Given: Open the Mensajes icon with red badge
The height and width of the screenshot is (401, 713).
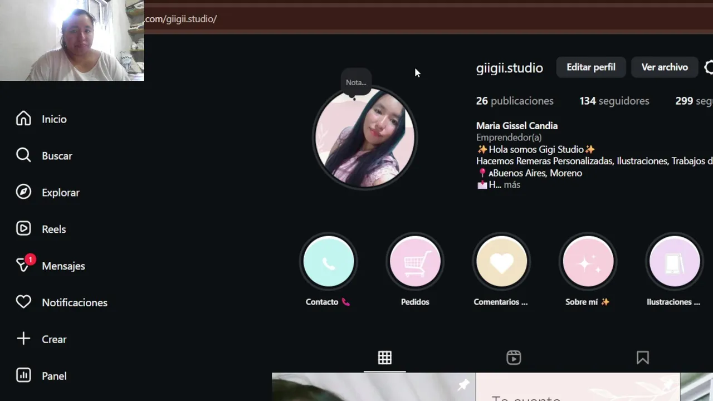Looking at the screenshot, I should coord(25,264).
